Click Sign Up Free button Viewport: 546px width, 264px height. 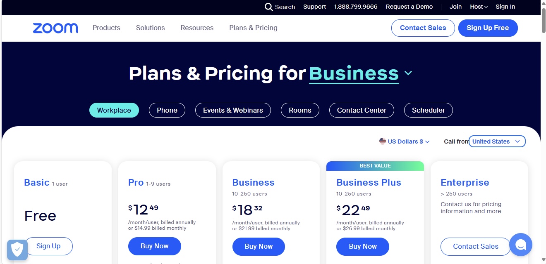pyautogui.click(x=488, y=28)
